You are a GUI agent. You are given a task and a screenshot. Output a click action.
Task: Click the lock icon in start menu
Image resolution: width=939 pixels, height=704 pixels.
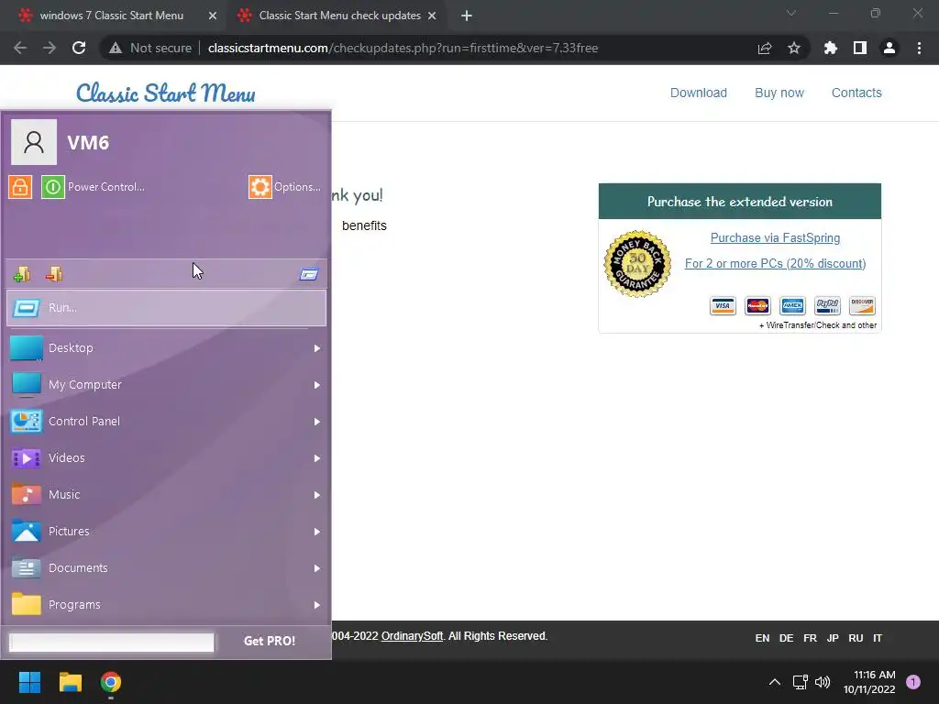(20, 187)
